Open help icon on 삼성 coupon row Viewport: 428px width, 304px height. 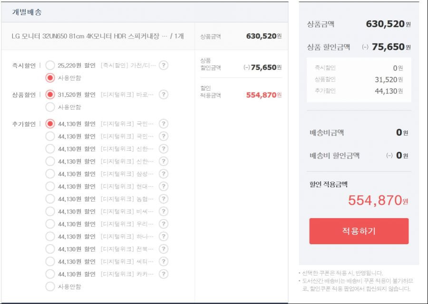click(x=163, y=174)
